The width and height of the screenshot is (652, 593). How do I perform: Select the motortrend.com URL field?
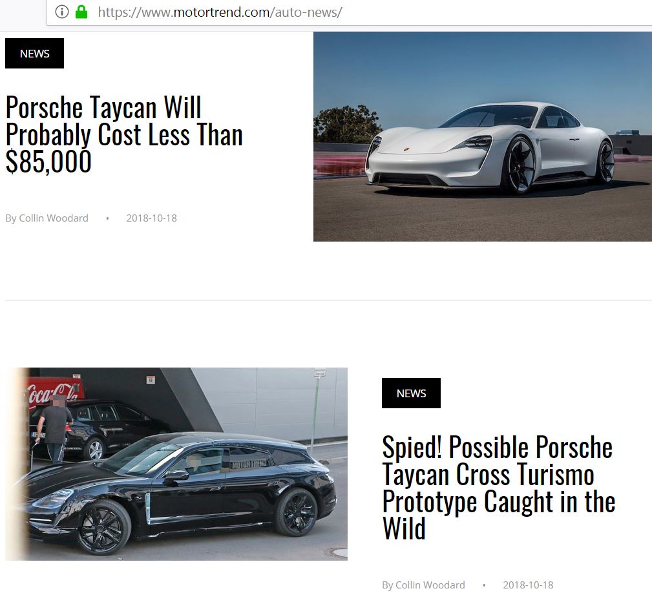tap(350, 12)
